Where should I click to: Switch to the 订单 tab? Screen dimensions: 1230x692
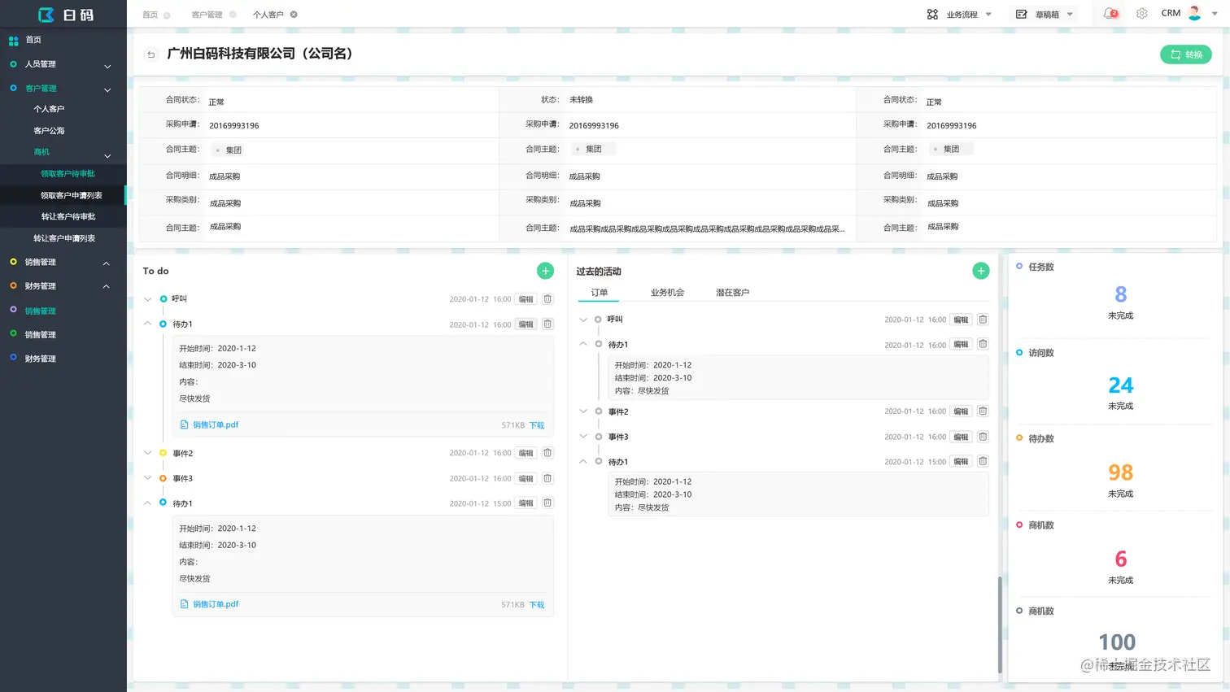point(600,293)
